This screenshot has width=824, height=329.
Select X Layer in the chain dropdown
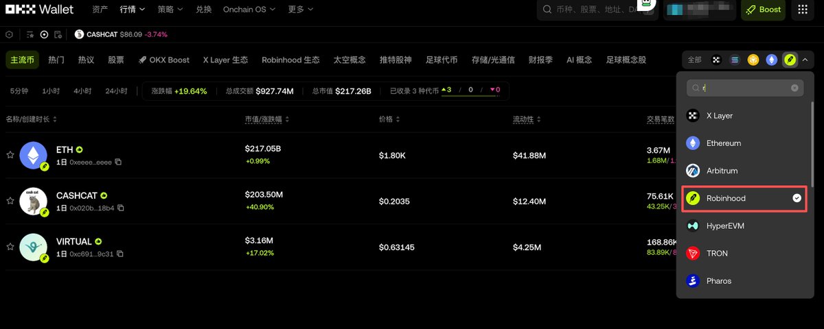tap(744, 116)
